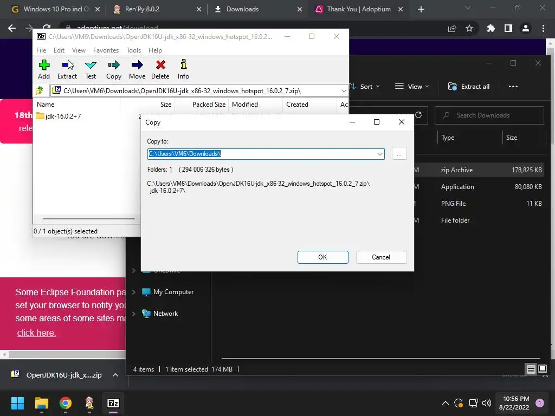Viewport: 555px width, 416px height.
Task: Open Chrome from the taskbar
Action: [66, 403]
